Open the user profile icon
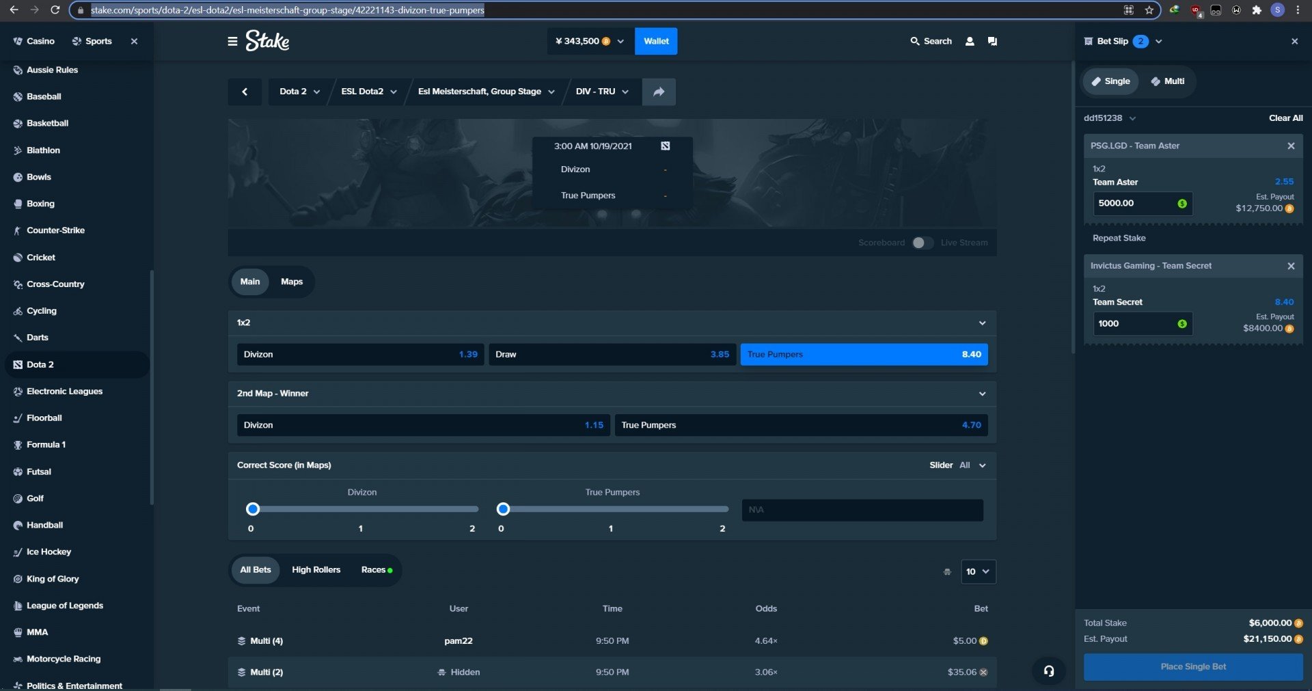Image resolution: width=1312 pixels, height=691 pixels. point(970,42)
